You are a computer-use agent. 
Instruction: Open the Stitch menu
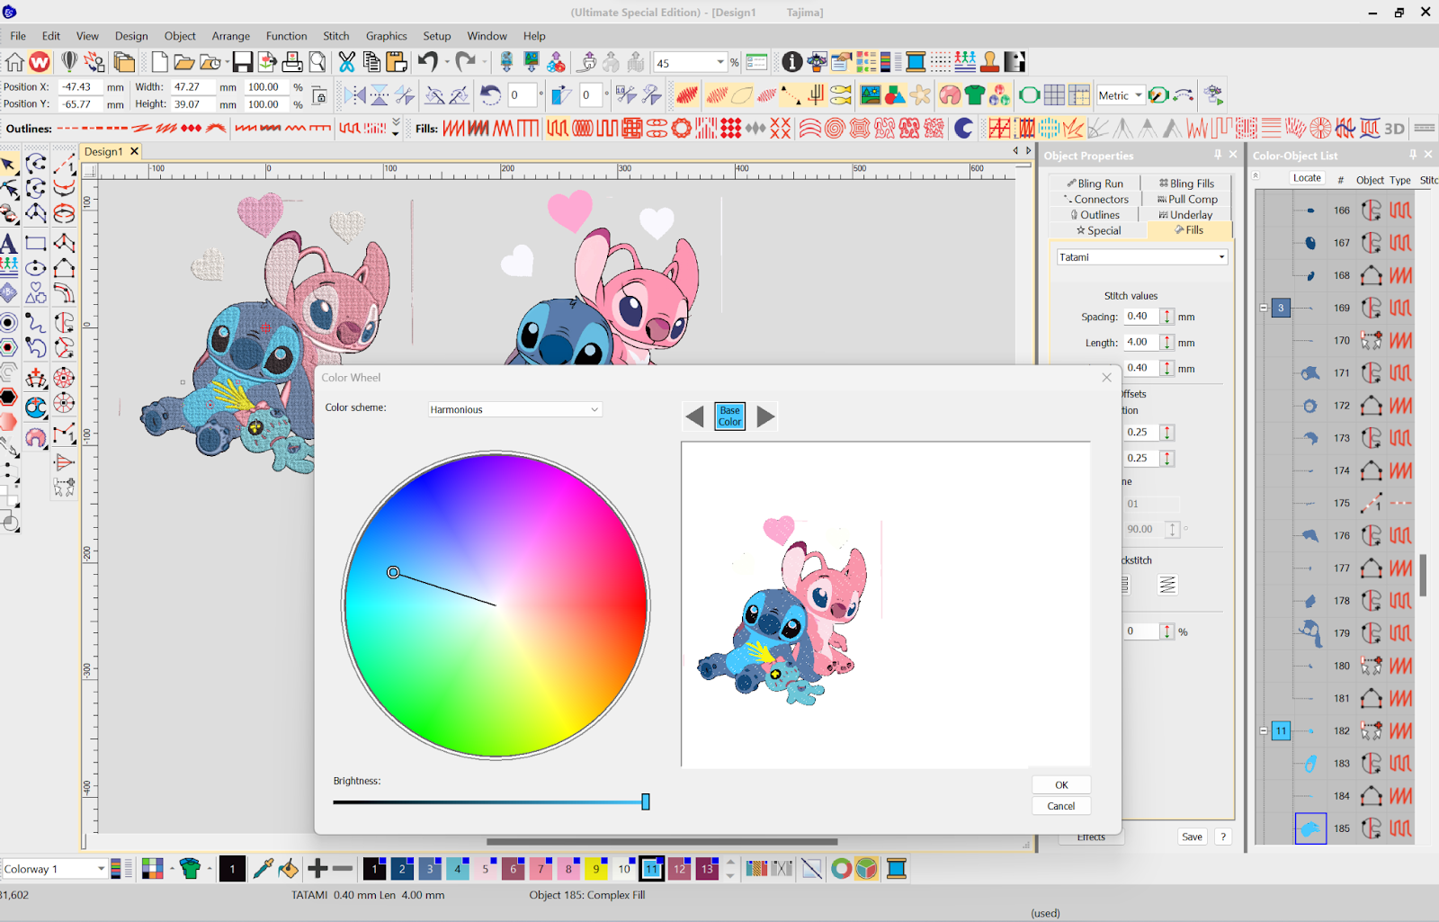(x=336, y=36)
